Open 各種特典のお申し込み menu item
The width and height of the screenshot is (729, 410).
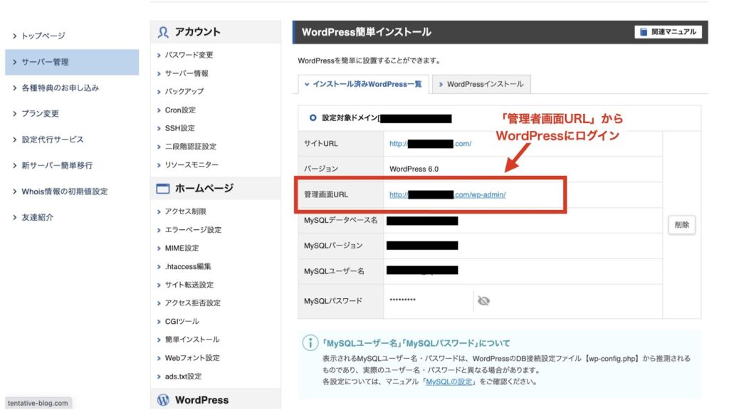tap(60, 88)
